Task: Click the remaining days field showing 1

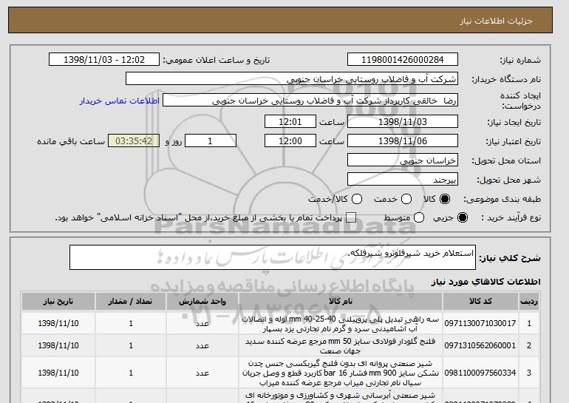Action: [211, 141]
